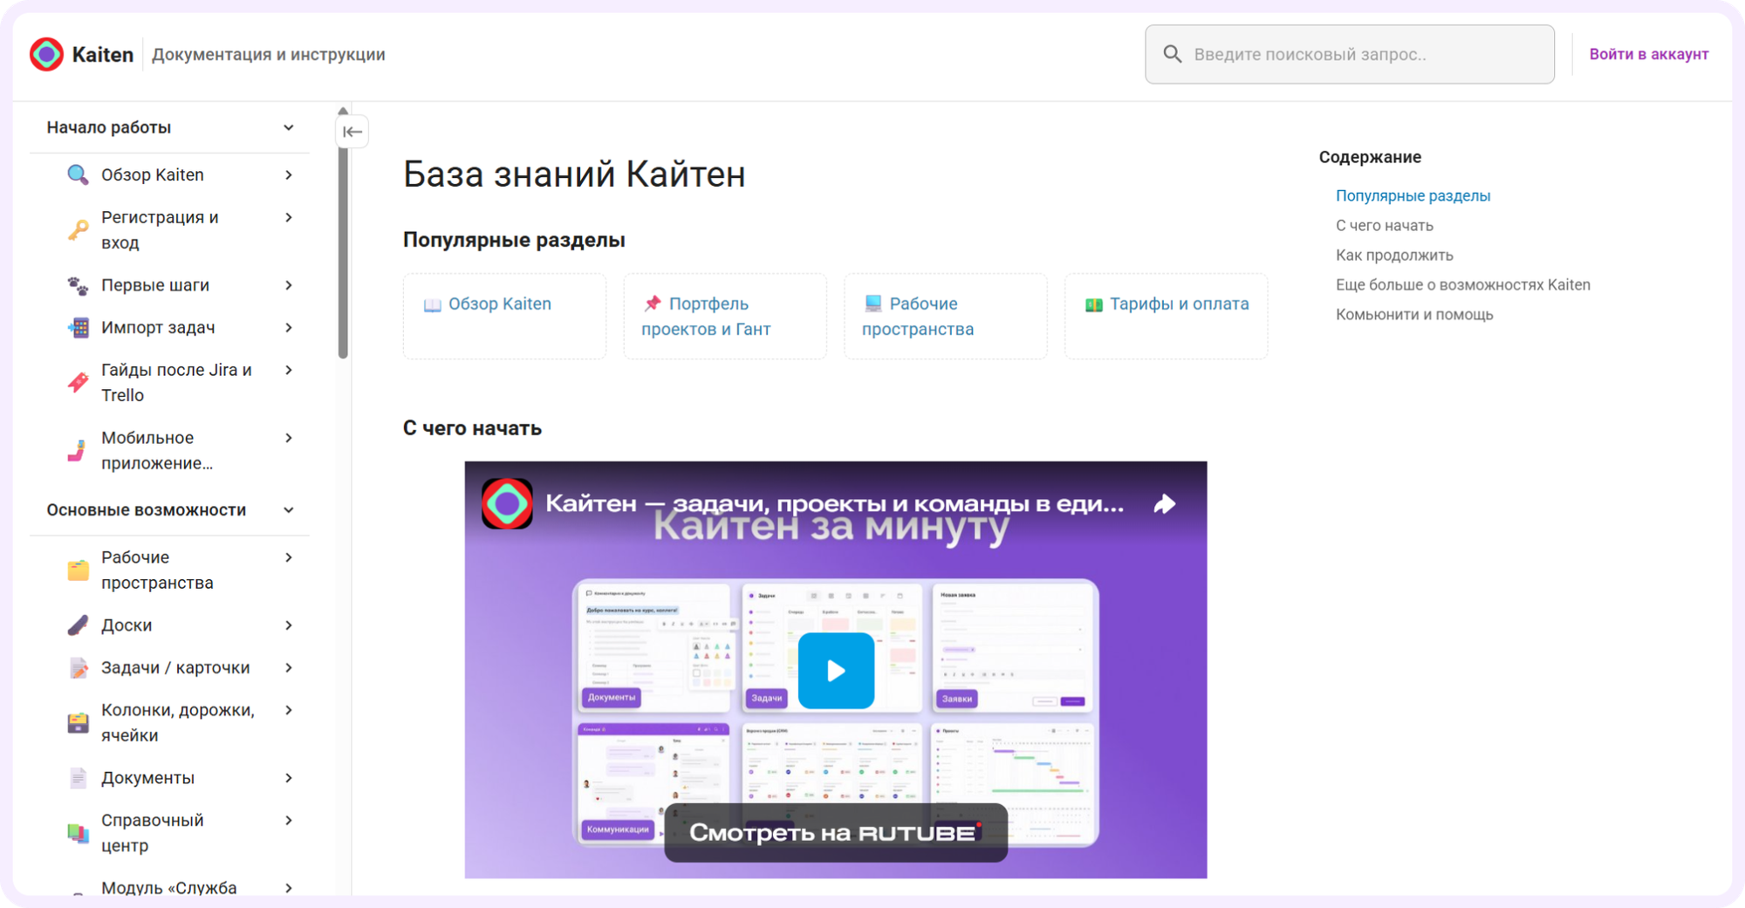Click the page icon for Документы
The width and height of the screenshot is (1745, 908).
click(78, 778)
